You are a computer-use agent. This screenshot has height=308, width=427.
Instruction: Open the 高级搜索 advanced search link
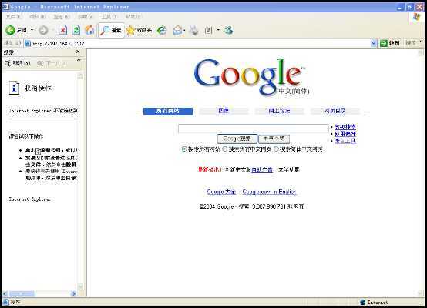coord(345,127)
